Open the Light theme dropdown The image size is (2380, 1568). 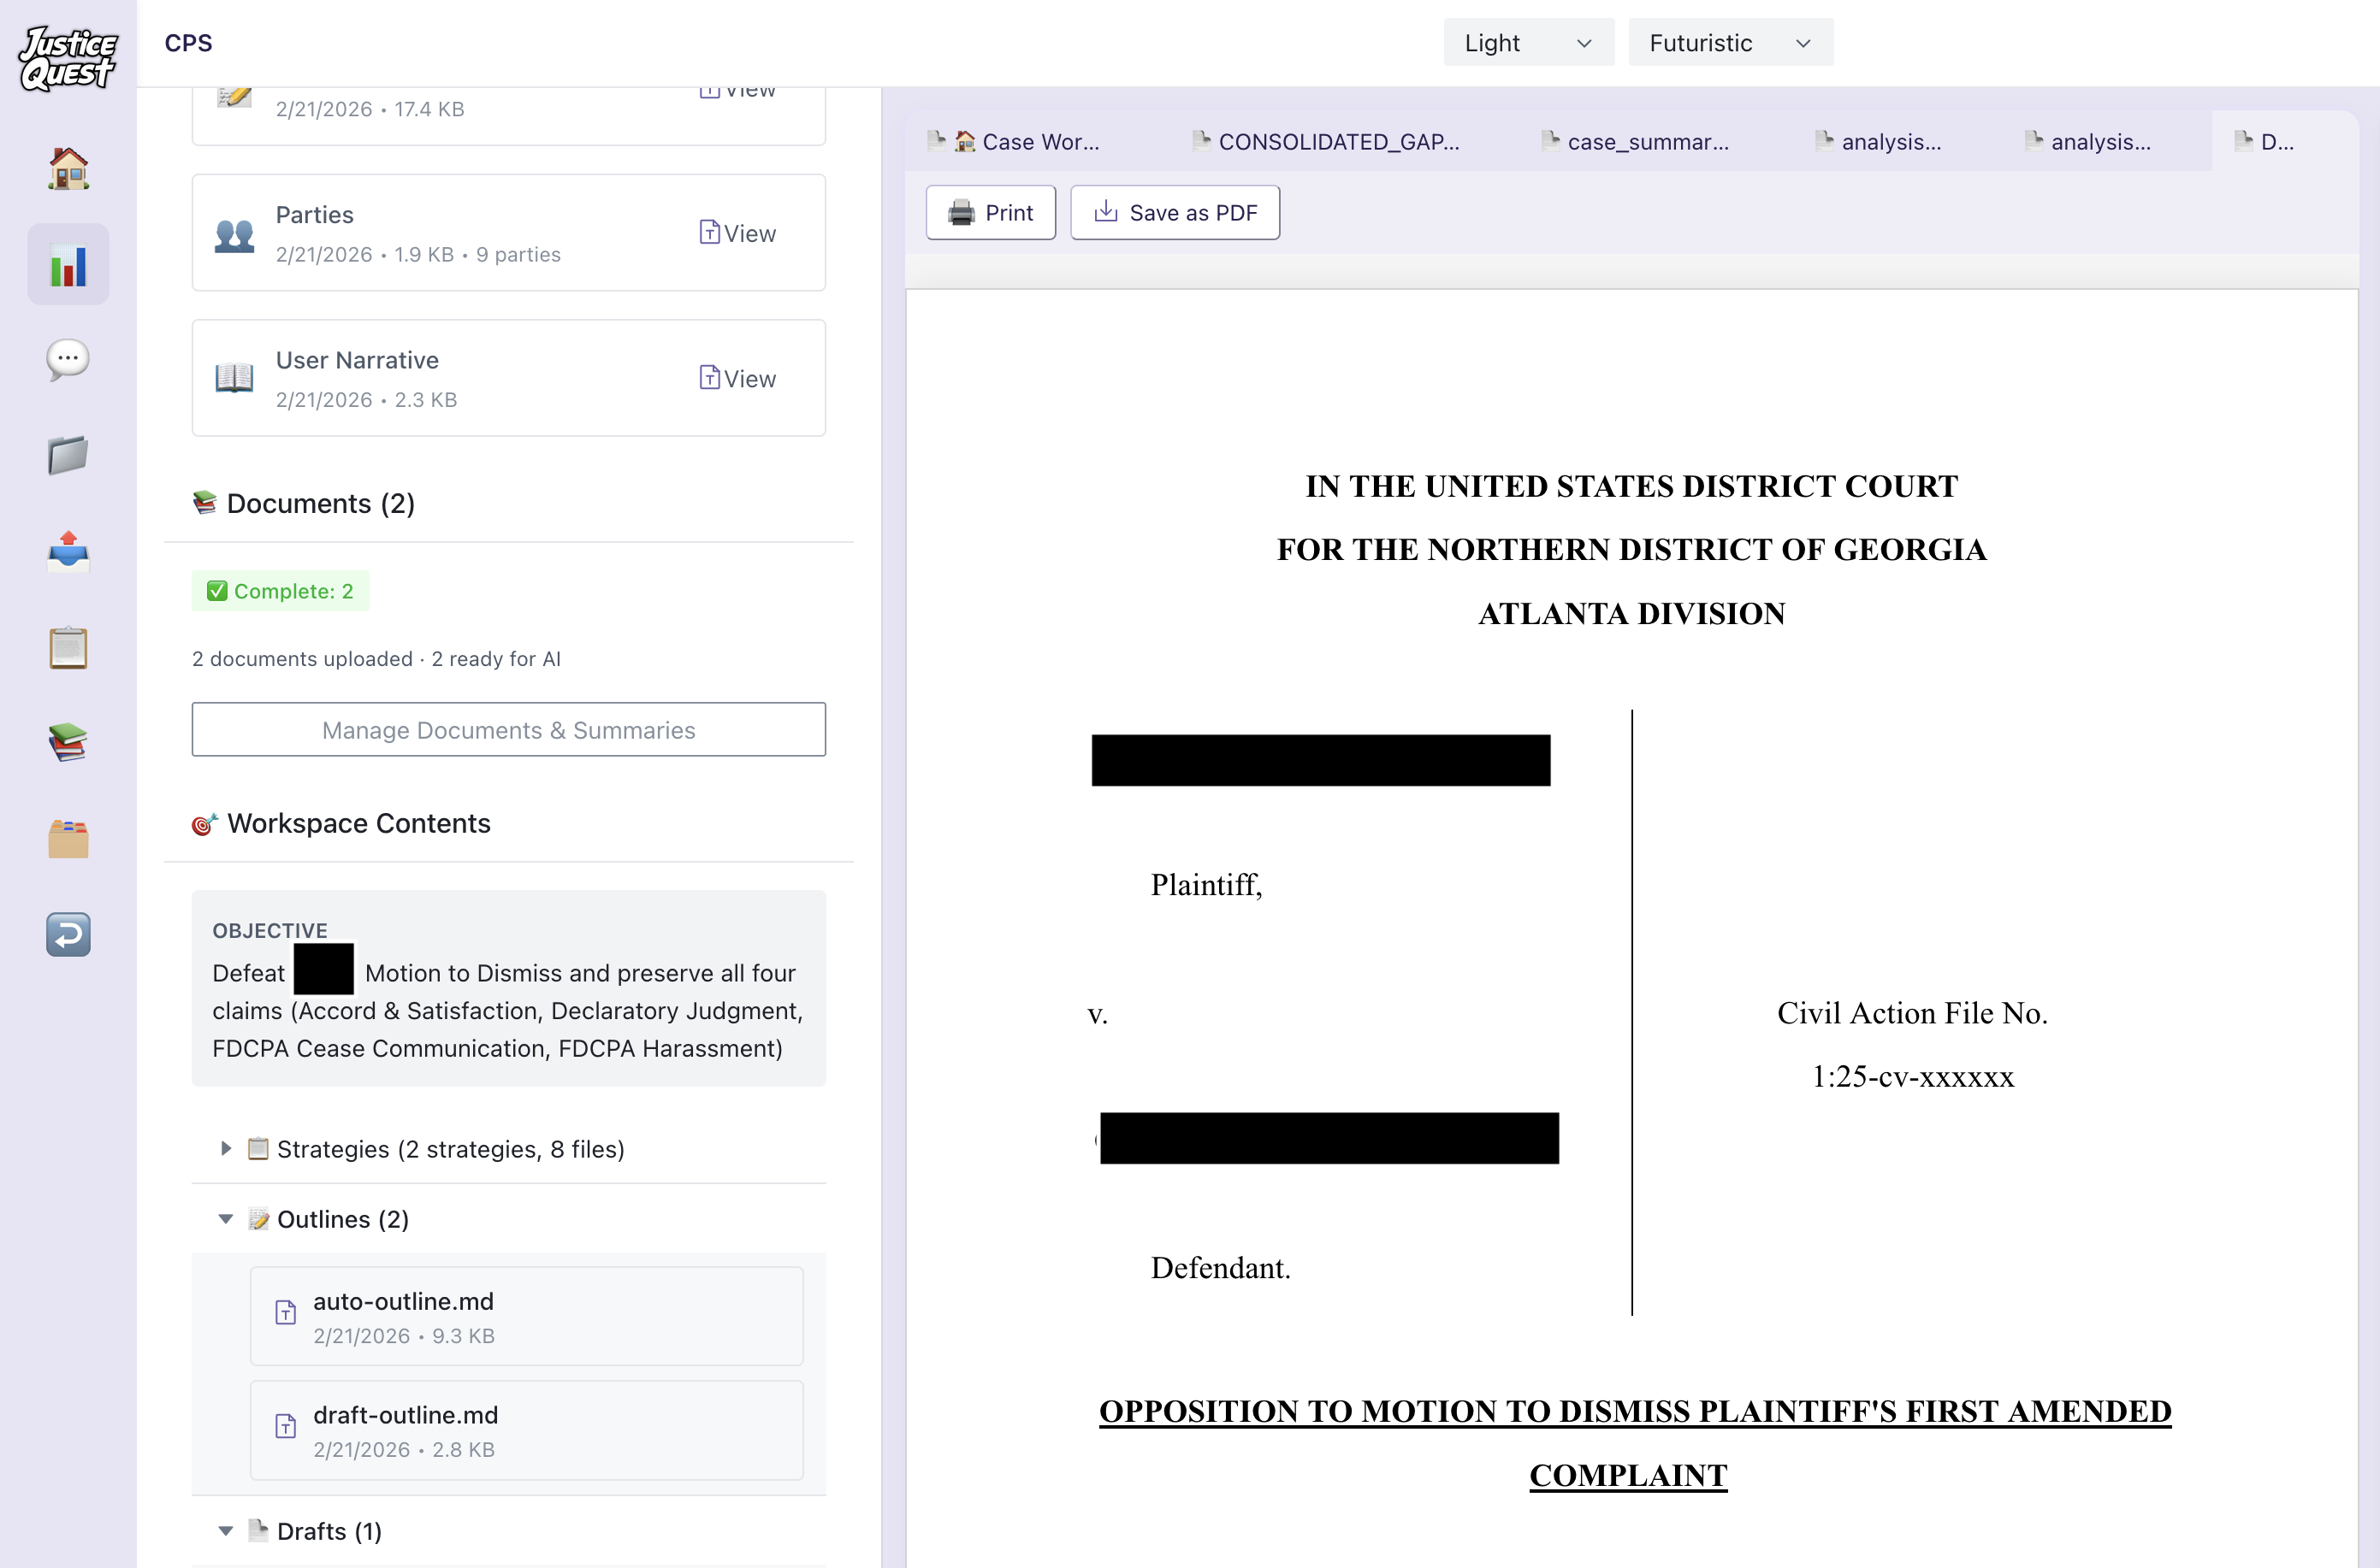[x=1528, y=42]
